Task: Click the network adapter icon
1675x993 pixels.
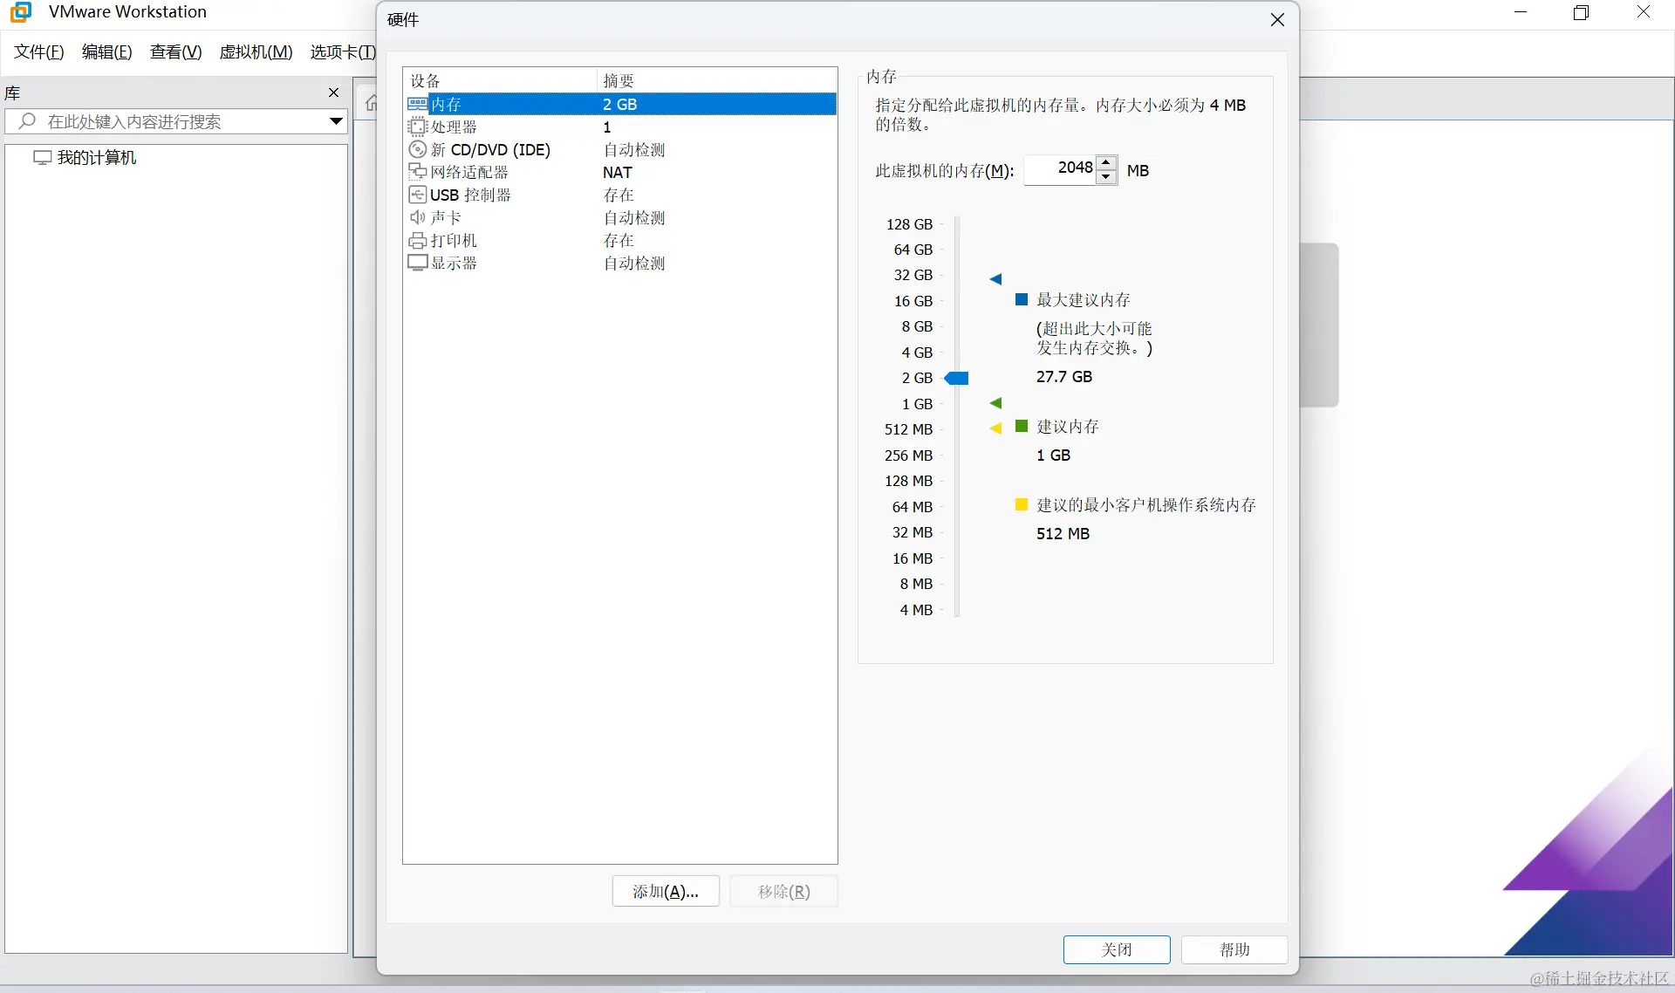Action: (418, 172)
